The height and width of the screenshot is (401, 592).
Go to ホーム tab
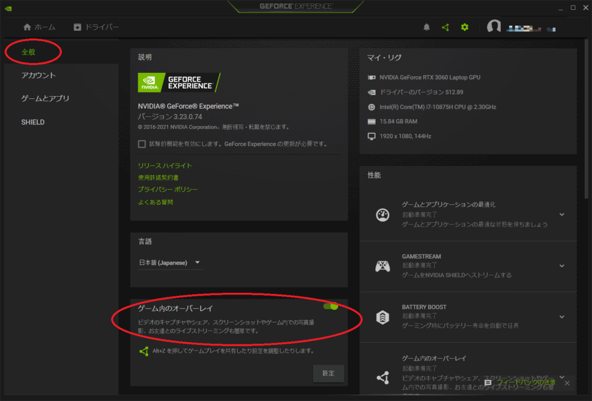39,27
